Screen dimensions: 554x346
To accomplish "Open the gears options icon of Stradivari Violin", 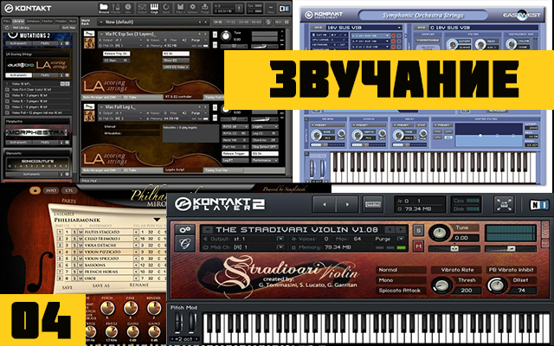I will [x=184, y=230].
